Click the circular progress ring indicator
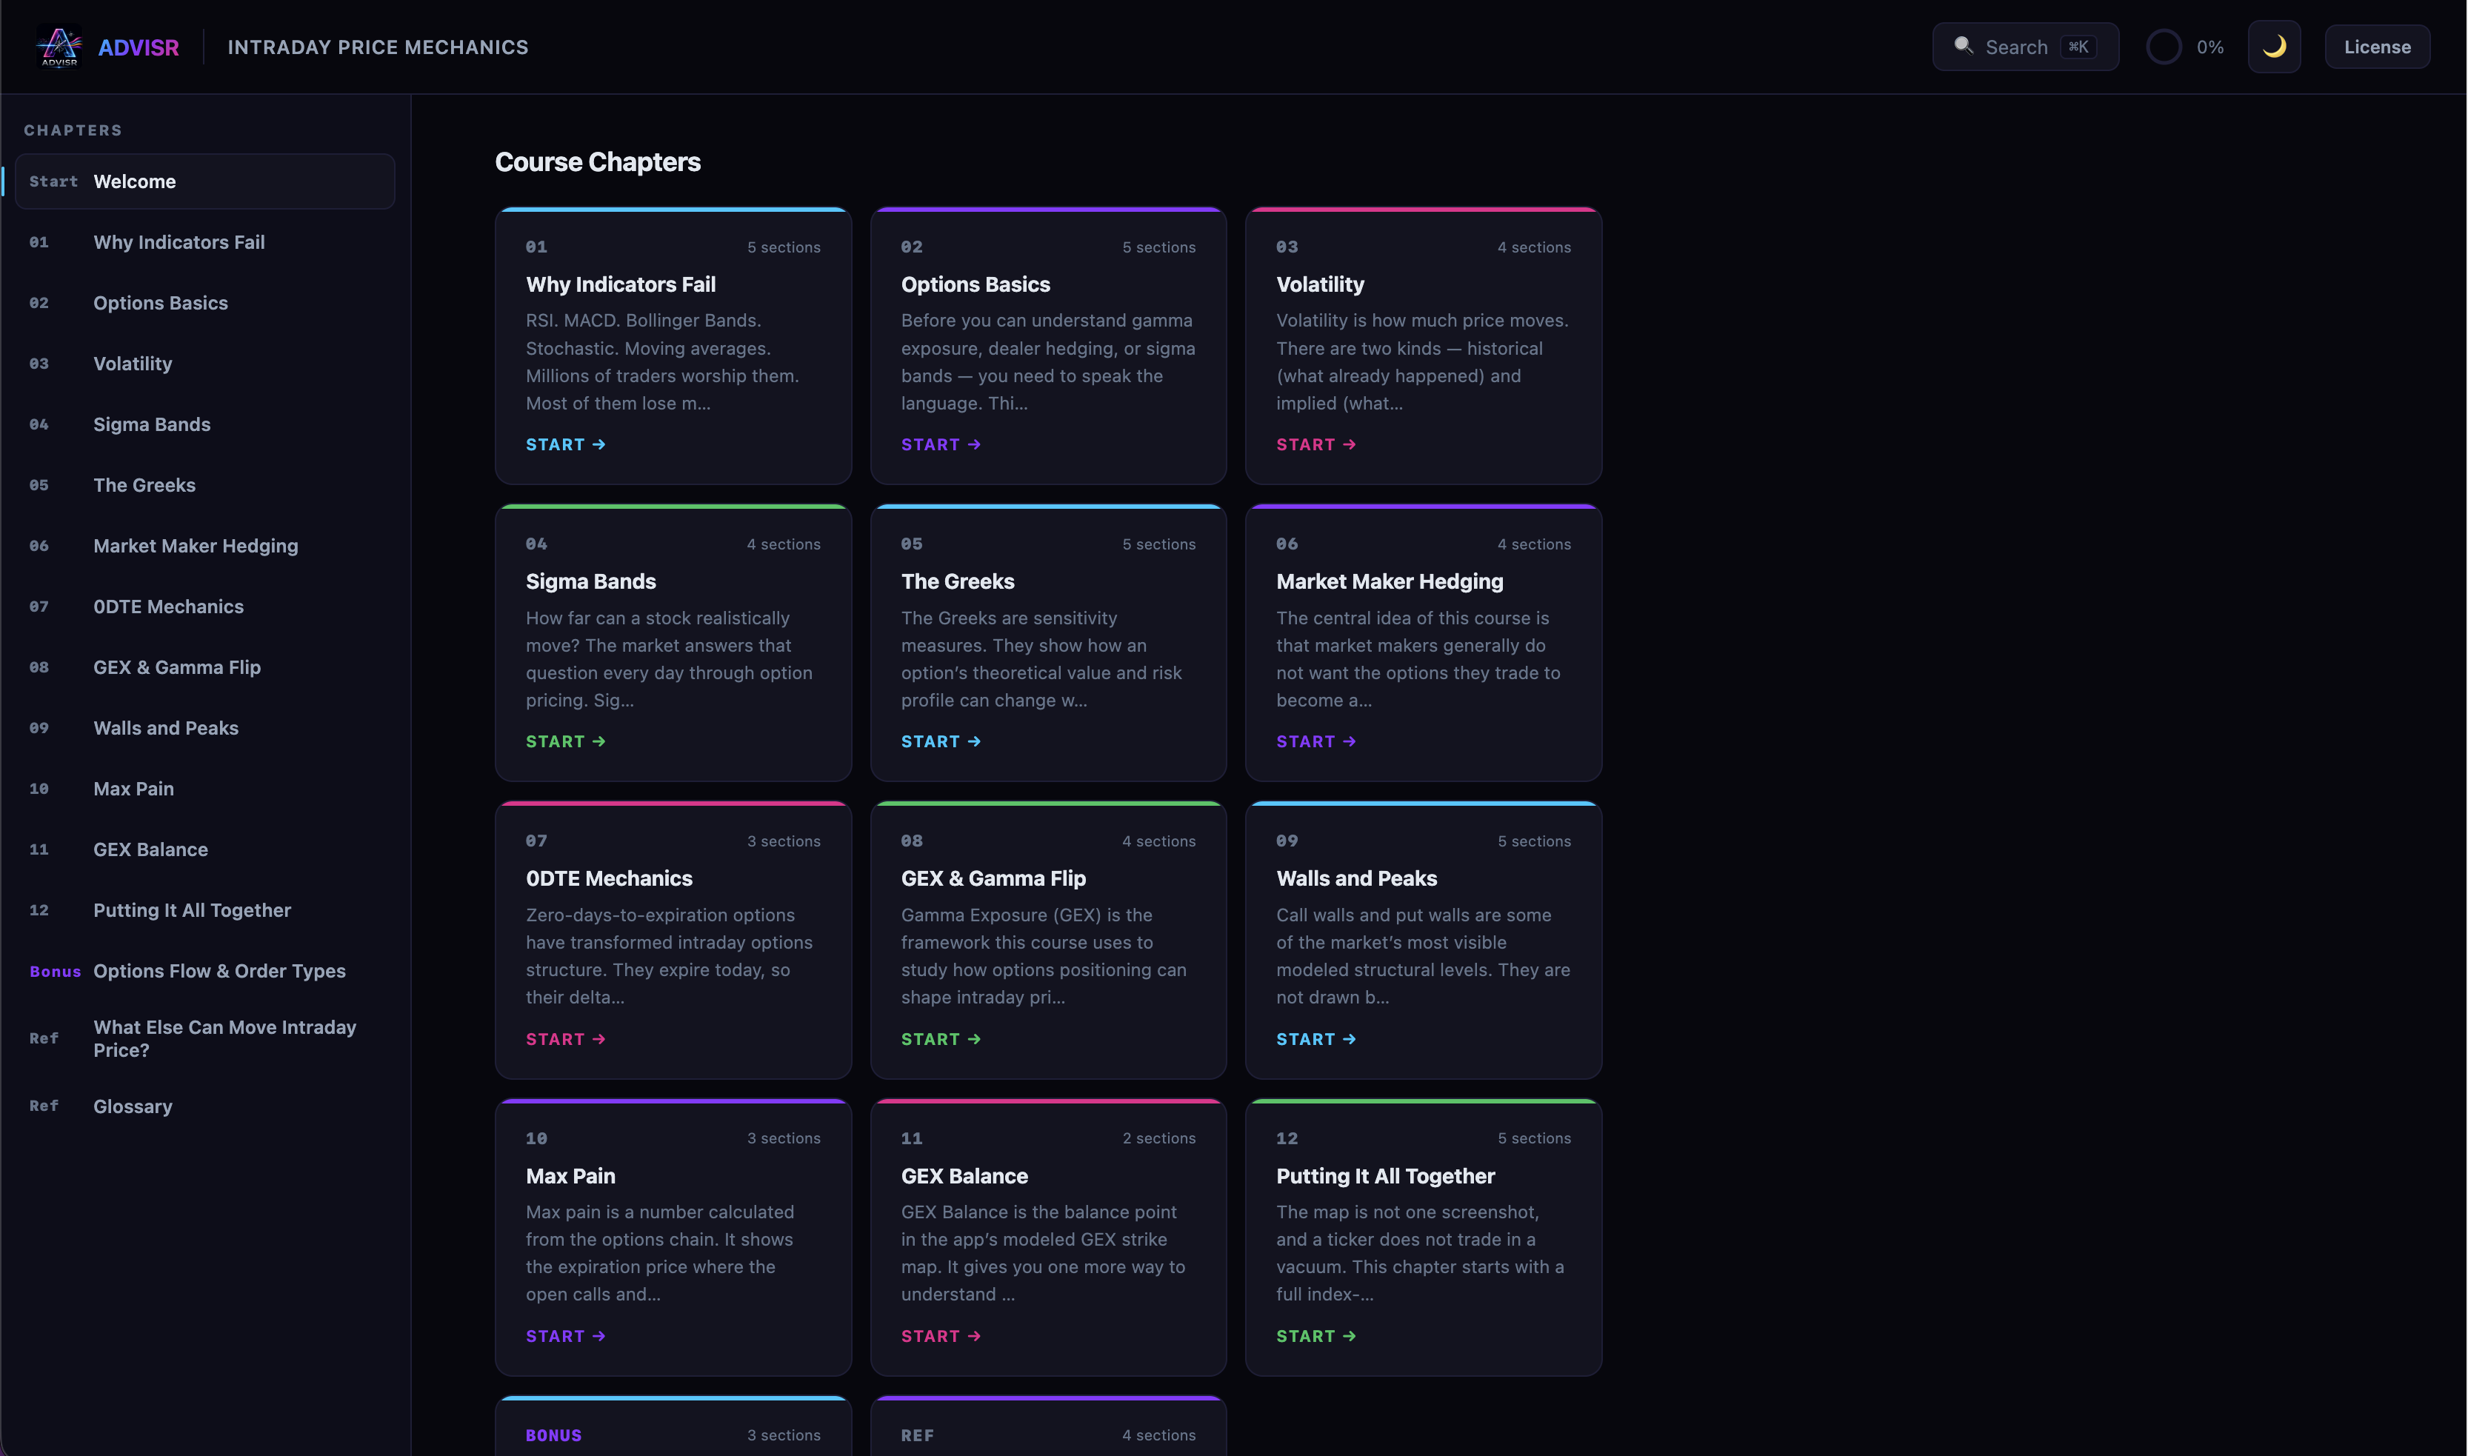2468x1456 pixels. click(x=2163, y=47)
